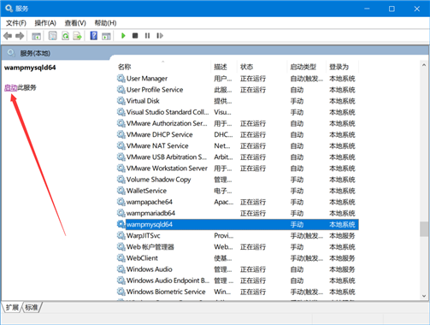The width and height of the screenshot is (430, 325).
Task: Click the vertical scrollbar thumb
Action: 424,229
